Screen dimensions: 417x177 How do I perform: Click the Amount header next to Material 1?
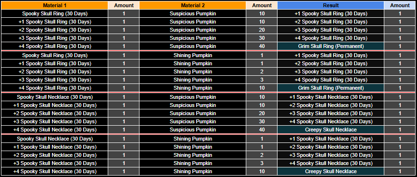coord(124,5)
